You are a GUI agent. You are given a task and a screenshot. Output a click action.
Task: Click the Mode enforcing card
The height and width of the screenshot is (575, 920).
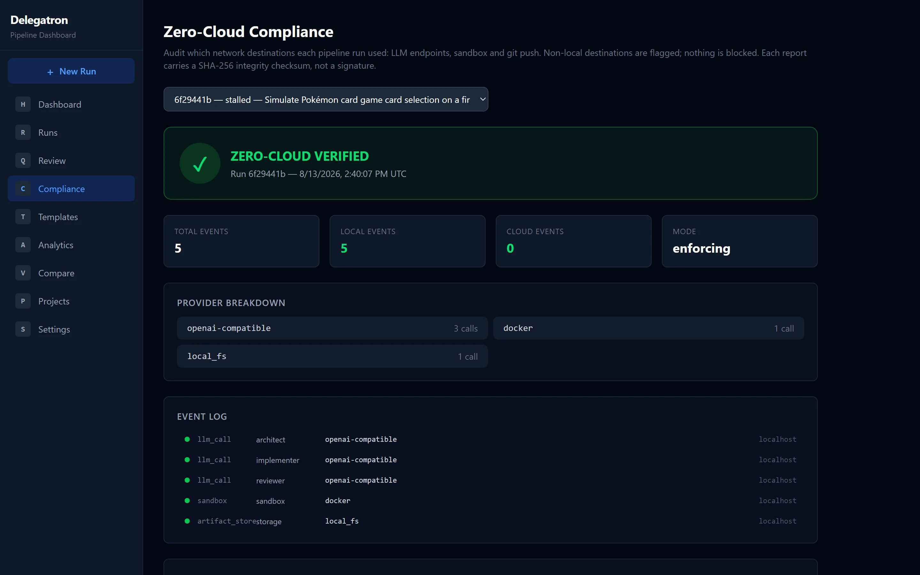point(740,241)
